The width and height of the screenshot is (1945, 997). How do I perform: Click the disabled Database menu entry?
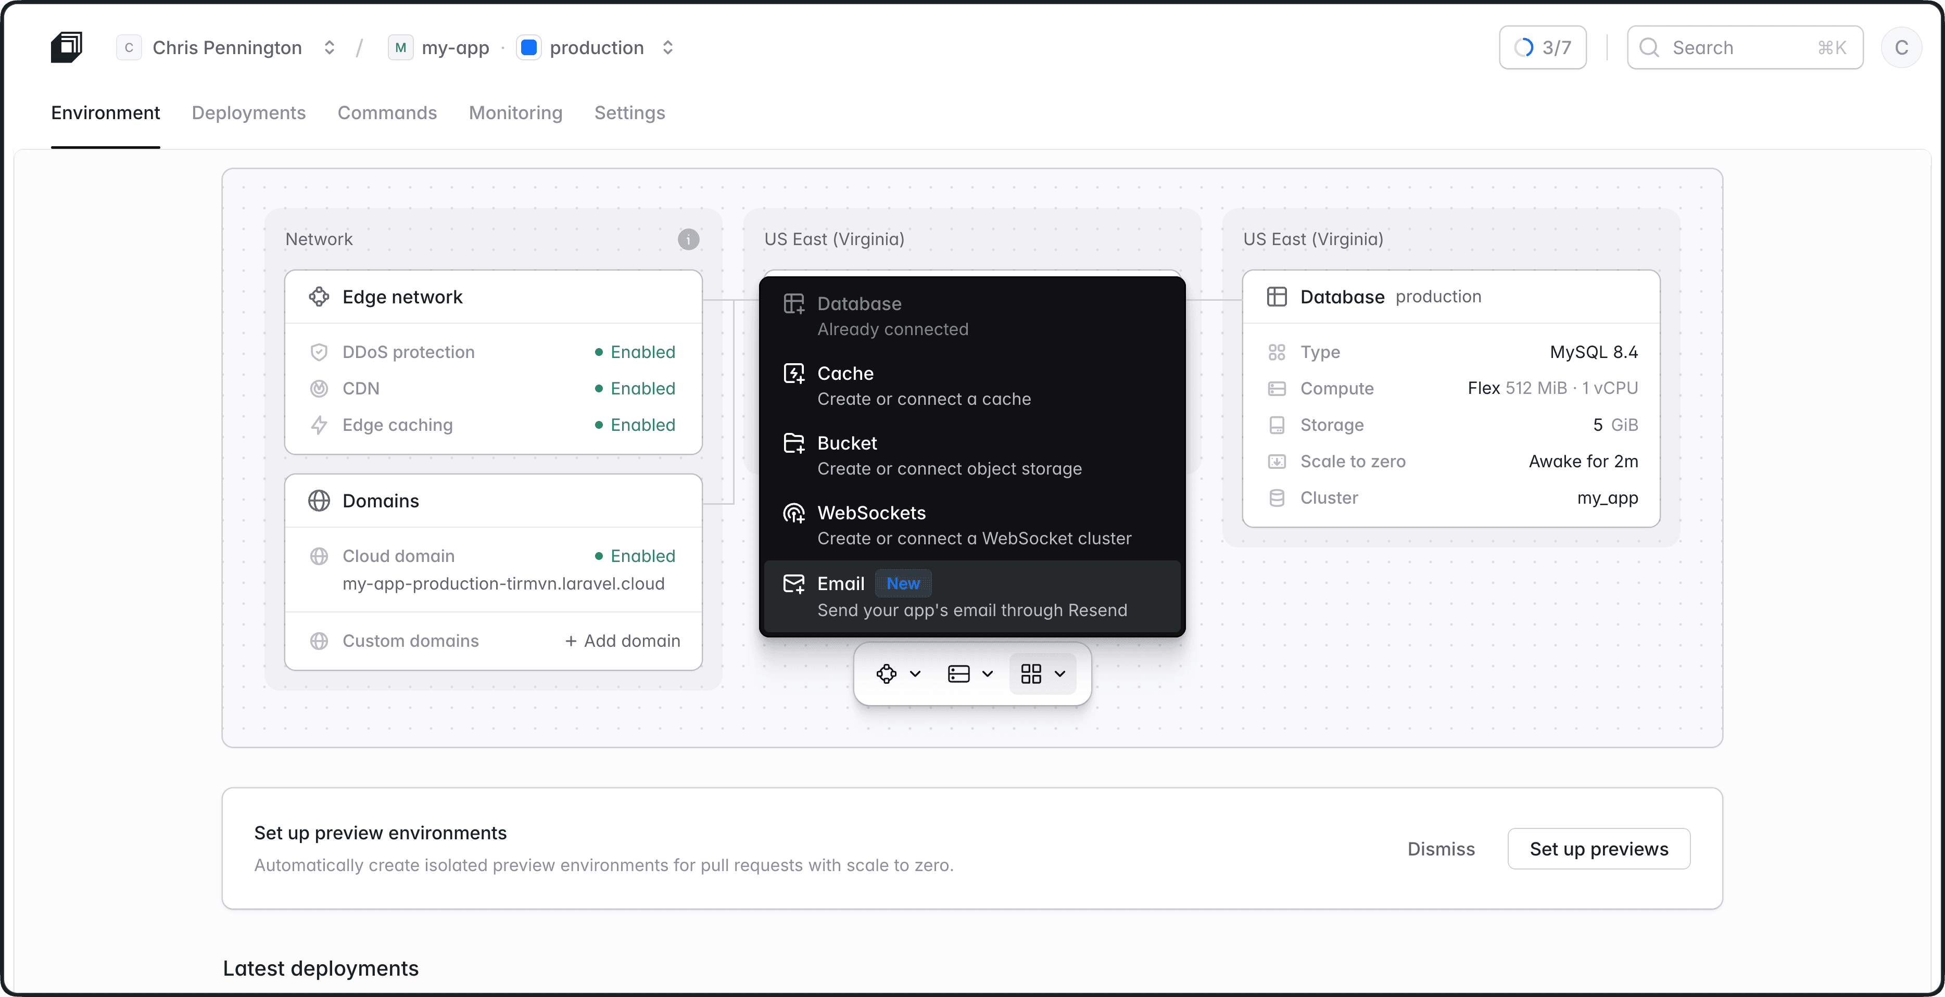[x=972, y=316]
